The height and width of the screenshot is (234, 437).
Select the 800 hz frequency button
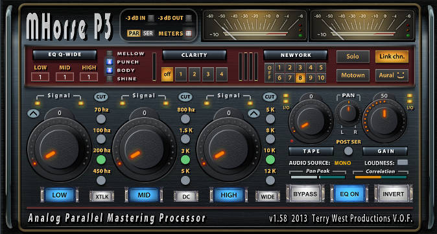click(185, 119)
